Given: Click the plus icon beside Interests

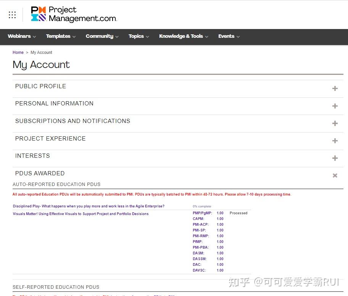Looking at the screenshot, I should (x=335, y=158).
